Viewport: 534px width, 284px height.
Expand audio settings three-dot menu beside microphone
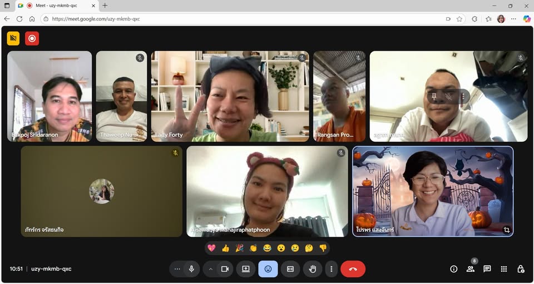pos(177,269)
